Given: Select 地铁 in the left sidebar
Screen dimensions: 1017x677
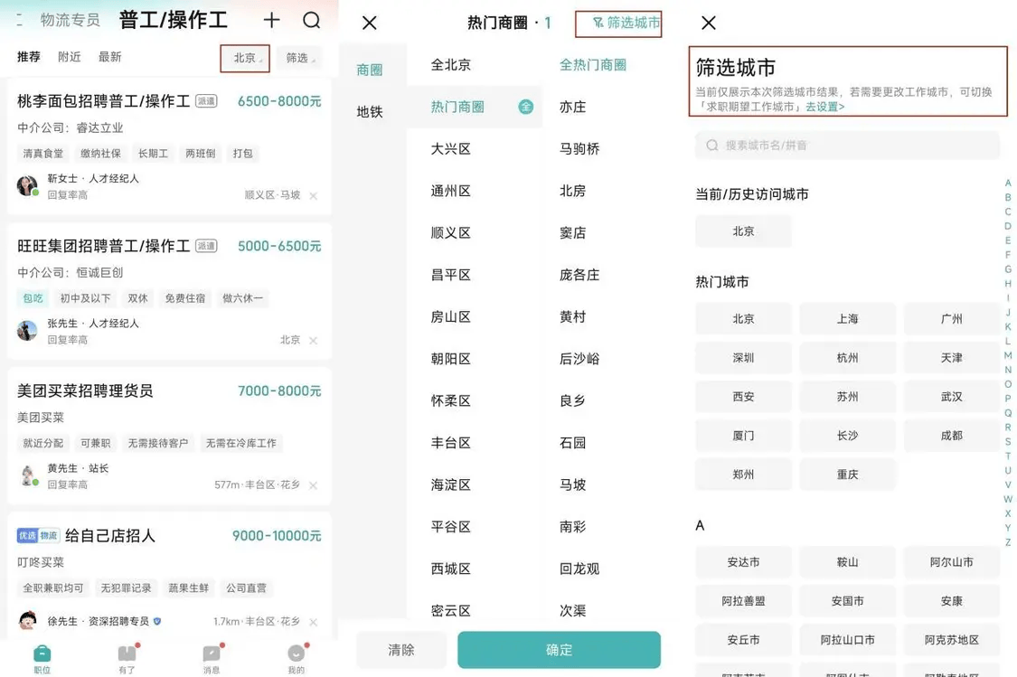Looking at the screenshot, I should click(370, 111).
